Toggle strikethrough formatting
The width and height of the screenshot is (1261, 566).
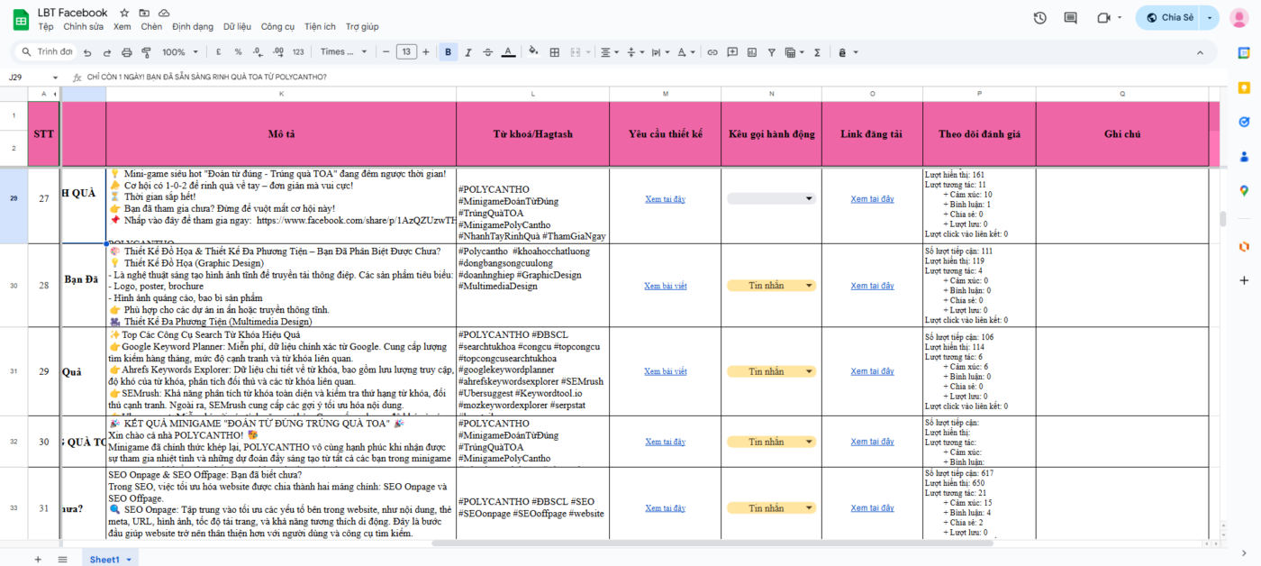tap(487, 52)
